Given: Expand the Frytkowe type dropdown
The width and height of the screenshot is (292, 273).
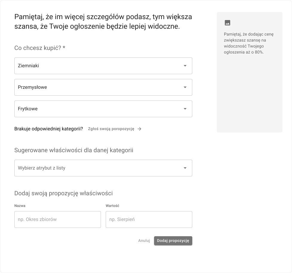Looking at the screenshot, I should (x=99, y=109).
